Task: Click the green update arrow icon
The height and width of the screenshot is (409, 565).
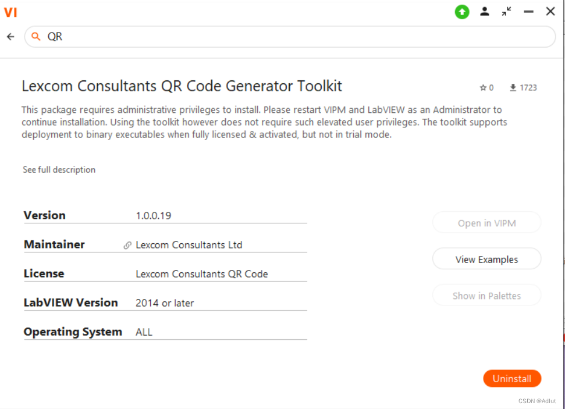Action: pyautogui.click(x=462, y=12)
